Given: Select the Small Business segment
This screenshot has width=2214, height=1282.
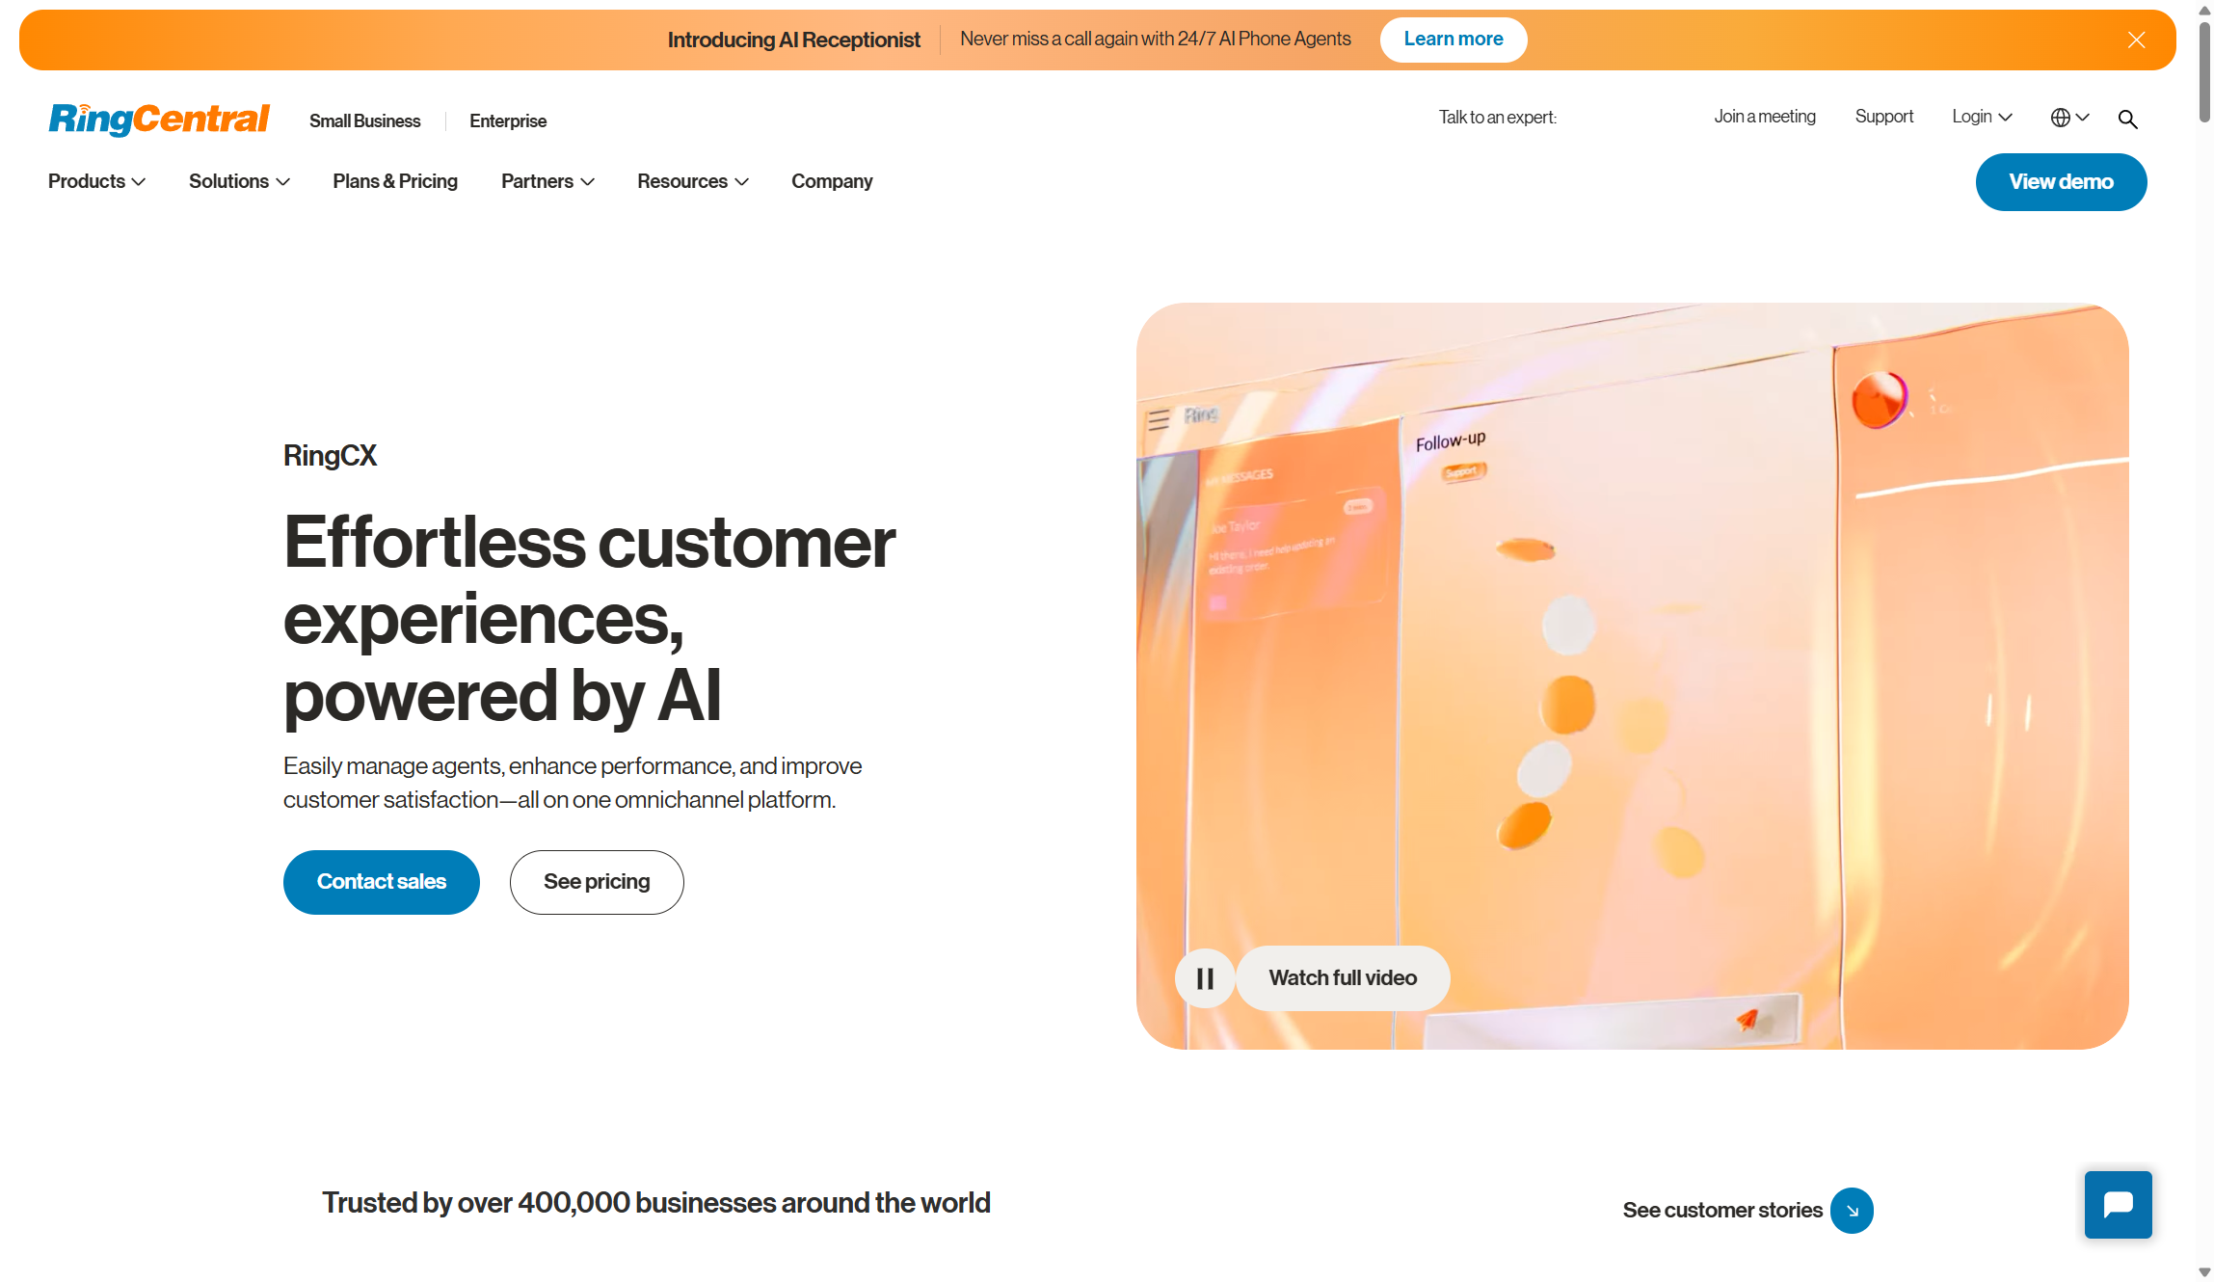Looking at the screenshot, I should (x=364, y=120).
